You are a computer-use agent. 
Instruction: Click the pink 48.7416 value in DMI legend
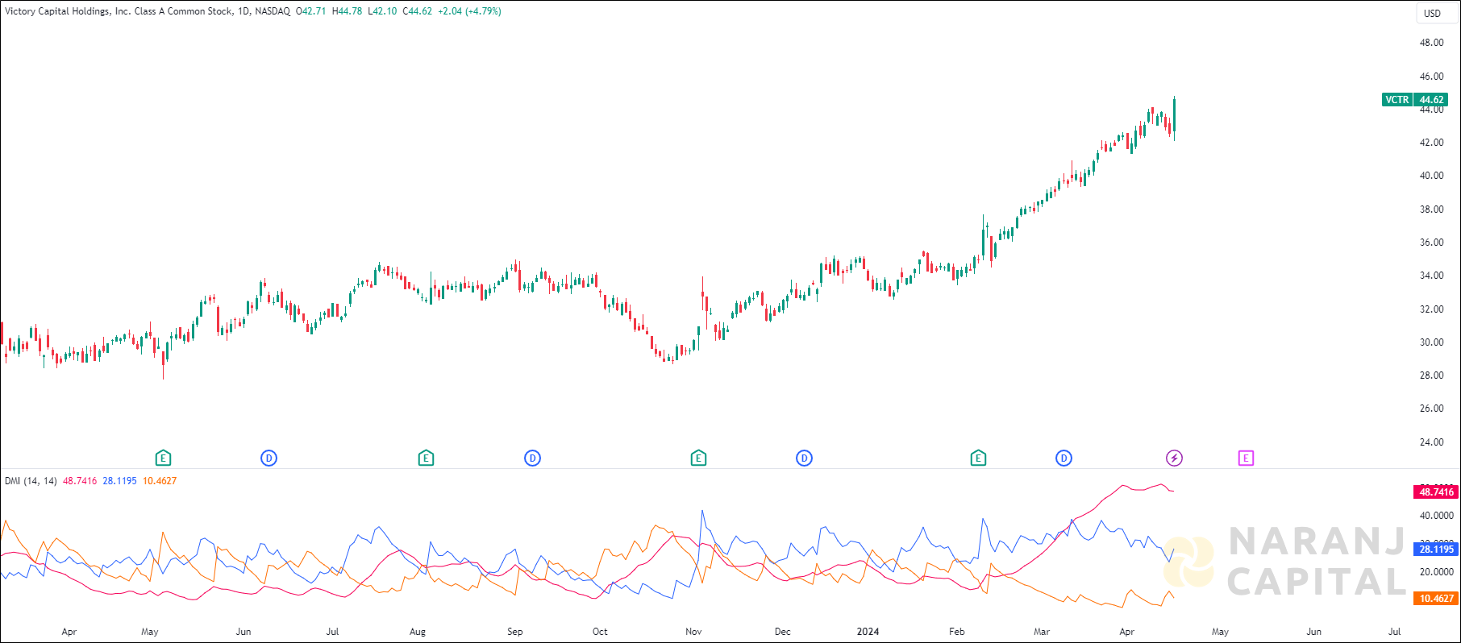[80, 481]
